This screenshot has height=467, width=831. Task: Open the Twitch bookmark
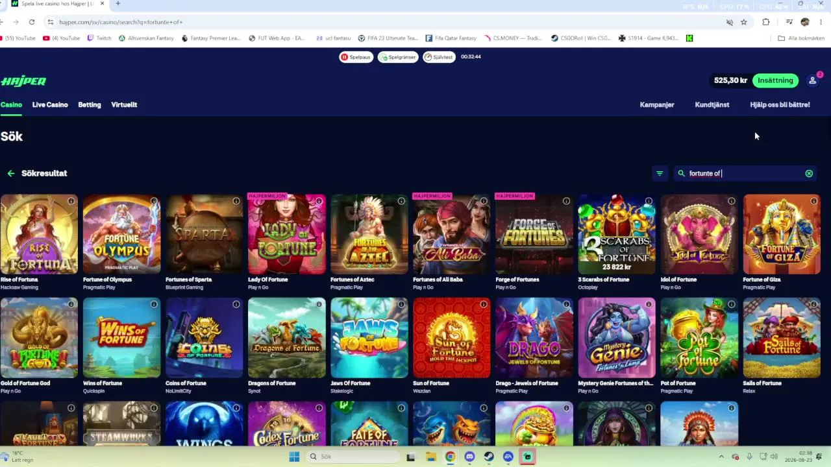coord(99,38)
